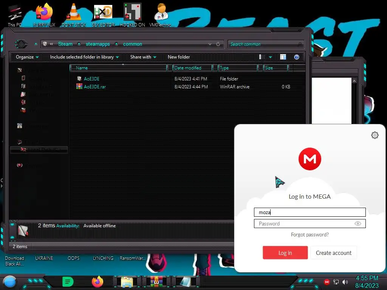Open MEGA settings gear
The height and width of the screenshot is (290, 387).
pos(375,135)
